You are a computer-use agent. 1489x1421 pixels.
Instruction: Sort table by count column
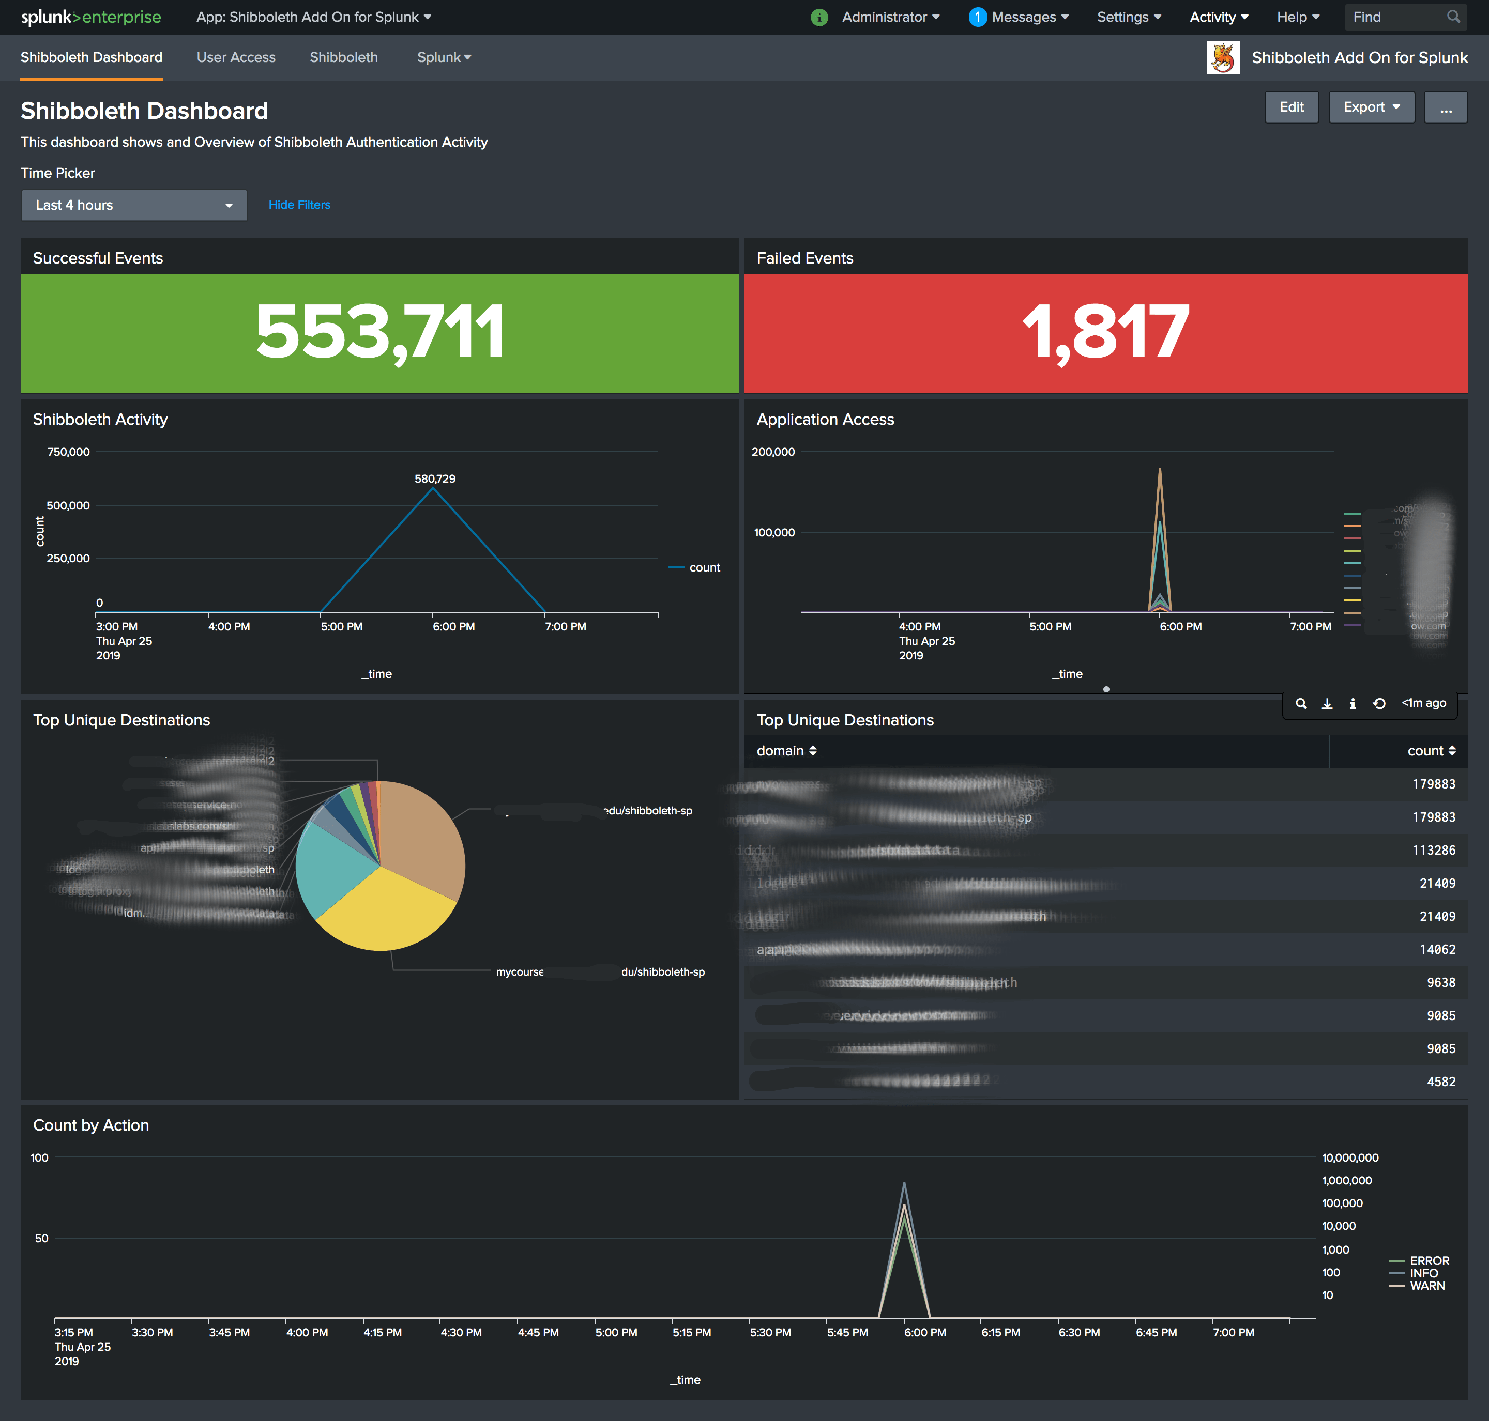(1432, 751)
